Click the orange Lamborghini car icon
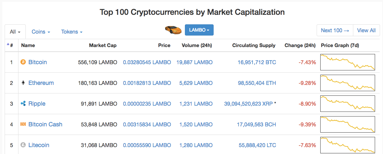 click(x=173, y=30)
